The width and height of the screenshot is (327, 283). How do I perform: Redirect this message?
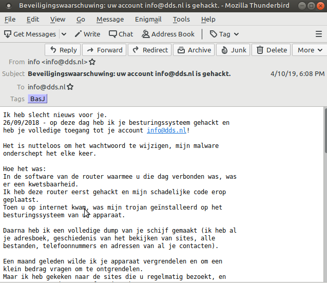point(150,50)
